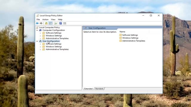Click the Local Computer Policy root icon
The width and height of the screenshot is (191, 107).
pyautogui.click(x=37, y=27)
